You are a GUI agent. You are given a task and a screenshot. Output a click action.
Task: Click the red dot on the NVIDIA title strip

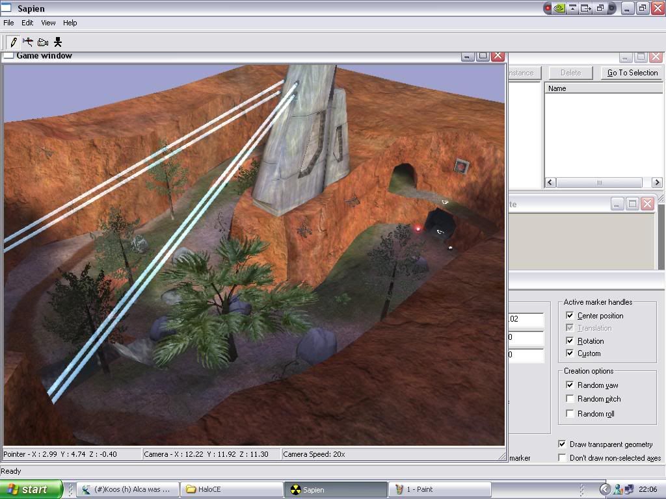[x=548, y=8]
